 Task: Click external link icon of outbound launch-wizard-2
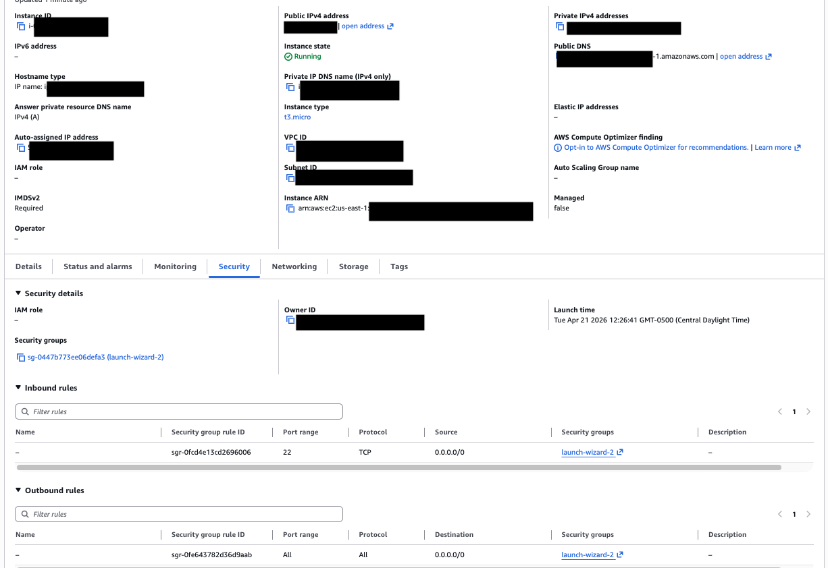620,555
